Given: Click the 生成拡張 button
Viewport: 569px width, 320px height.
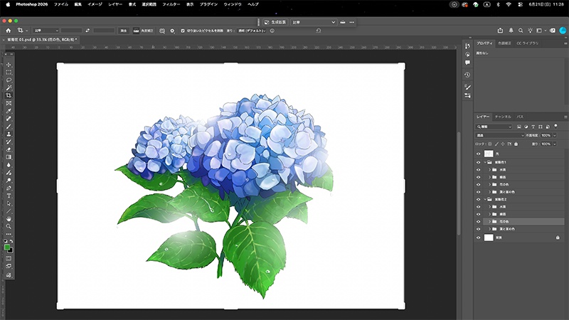Looking at the screenshot, I should click(x=275, y=22).
